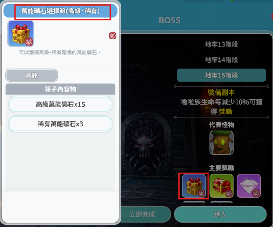
Task: Select the pink diamond reward icon
Action: (x=249, y=186)
